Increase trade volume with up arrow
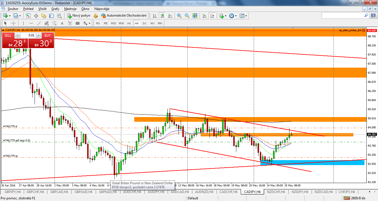This screenshot has height=201, width=378. (x=38, y=35)
